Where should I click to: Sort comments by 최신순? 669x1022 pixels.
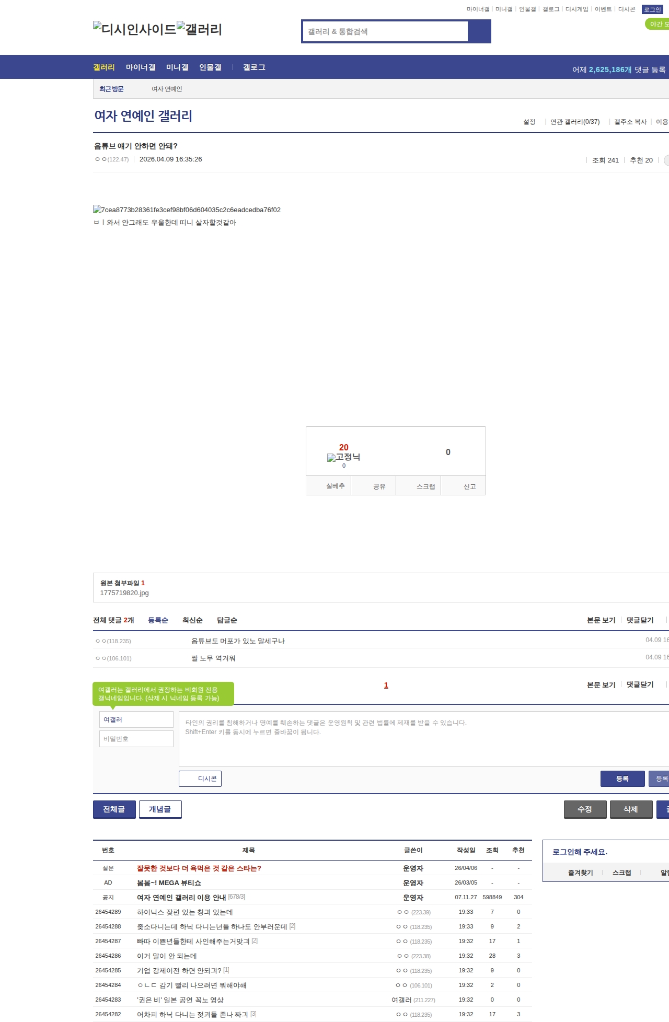pos(192,620)
